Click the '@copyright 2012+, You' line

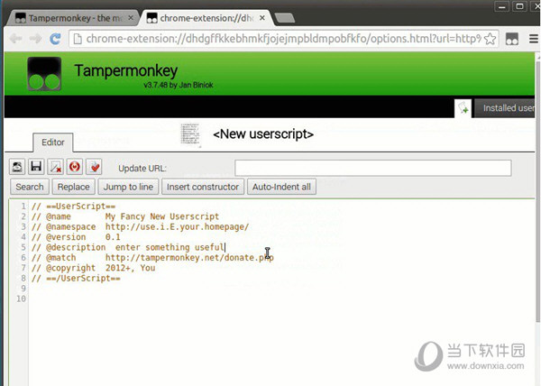pyautogui.click(x=94, y=268)
